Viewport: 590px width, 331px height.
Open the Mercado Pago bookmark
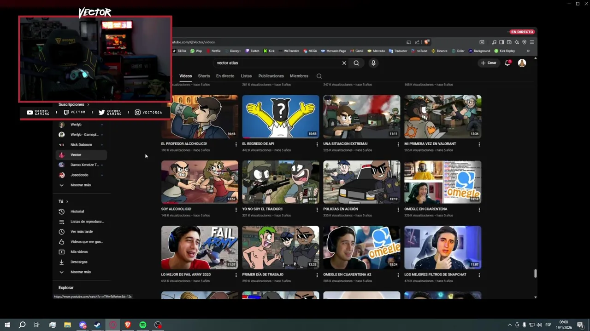pyautogui.click(x=333, y=51)
